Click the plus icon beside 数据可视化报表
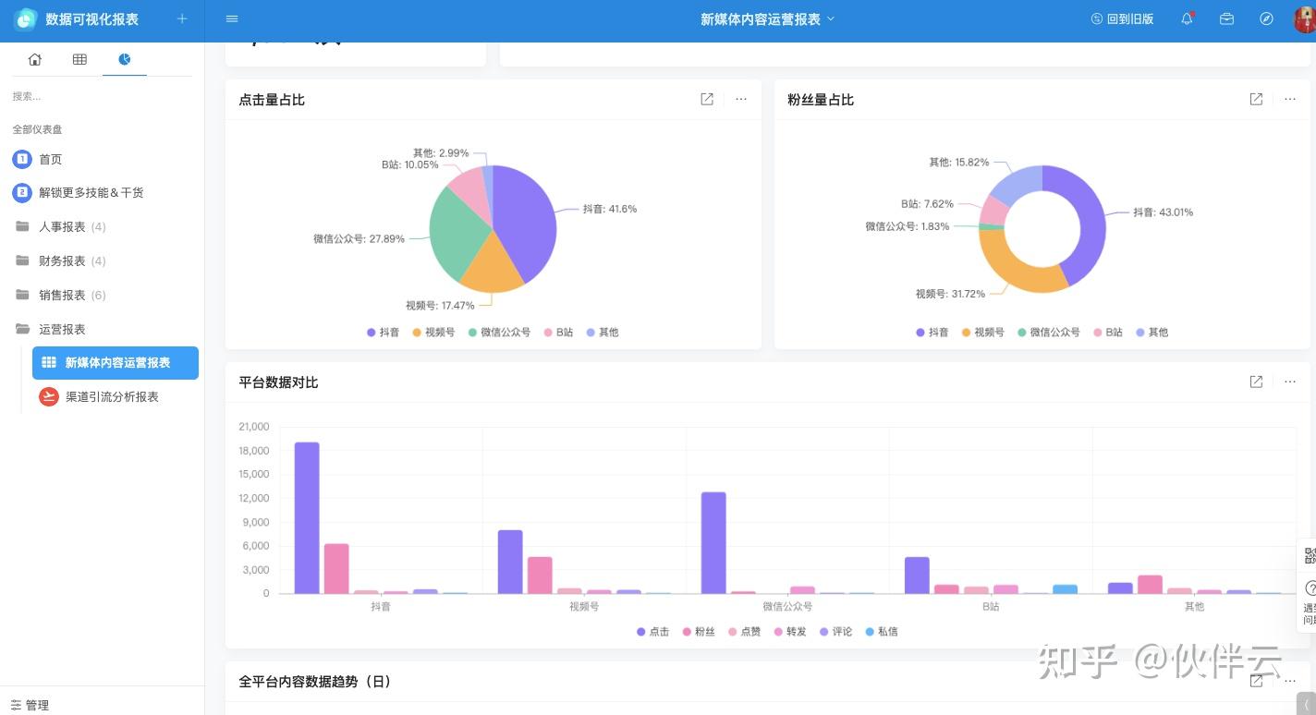The width and height of the screenshot is (1316, 715). click(x=182, y=18)
